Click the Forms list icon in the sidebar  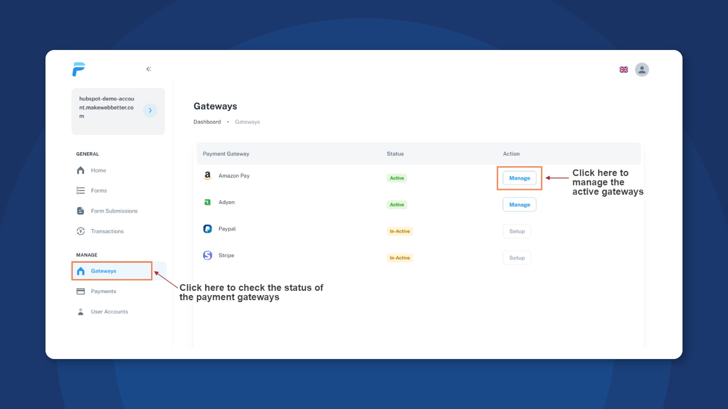click(x=81, y=190)
